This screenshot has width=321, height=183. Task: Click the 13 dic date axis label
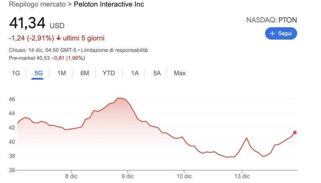pyautogui.click(x=242, y=176)
